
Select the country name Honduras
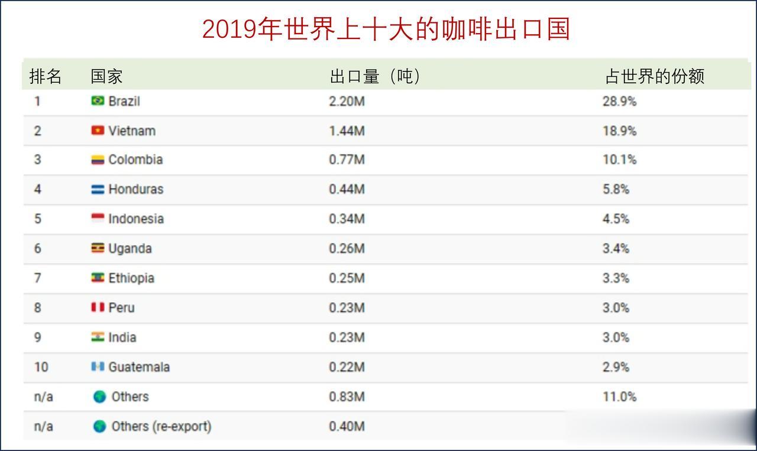136,189
